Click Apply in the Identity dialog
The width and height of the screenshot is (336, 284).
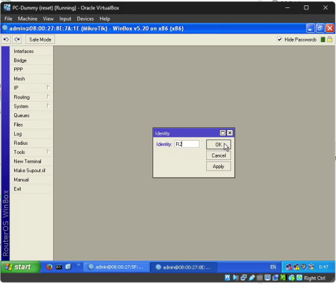tap(218, 166)
